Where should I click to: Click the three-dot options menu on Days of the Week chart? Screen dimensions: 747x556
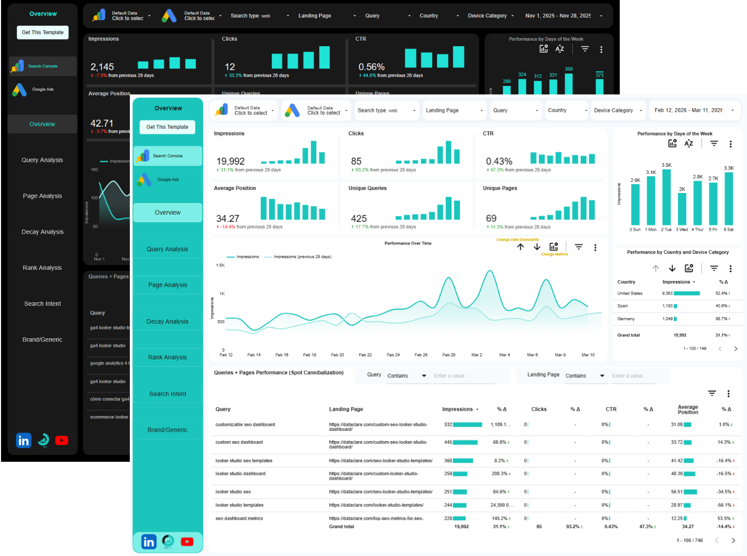(x=731, y=144)
